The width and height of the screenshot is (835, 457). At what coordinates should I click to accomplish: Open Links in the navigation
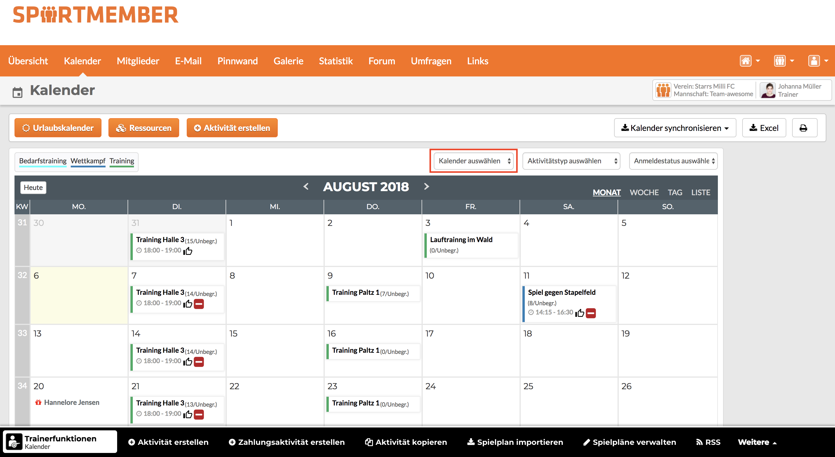478,61
